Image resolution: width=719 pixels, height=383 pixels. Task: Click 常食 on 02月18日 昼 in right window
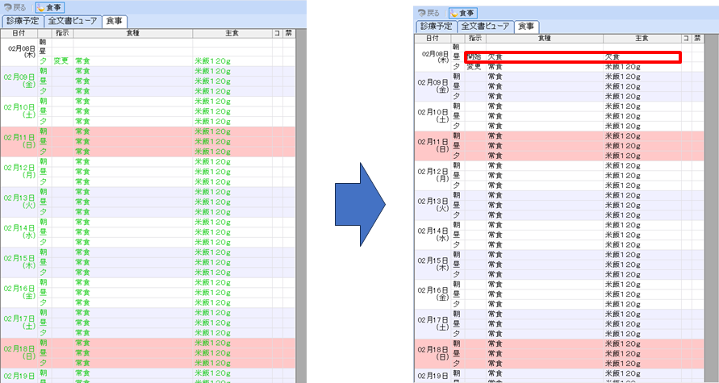495,354
